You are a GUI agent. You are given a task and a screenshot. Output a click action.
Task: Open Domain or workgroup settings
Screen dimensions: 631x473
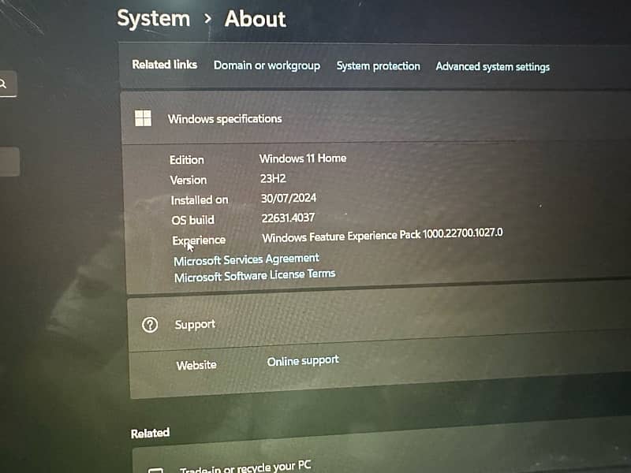267,65
